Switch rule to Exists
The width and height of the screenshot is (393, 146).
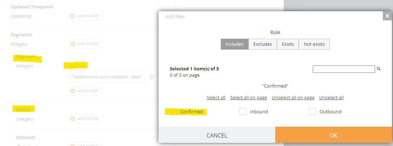288,44
